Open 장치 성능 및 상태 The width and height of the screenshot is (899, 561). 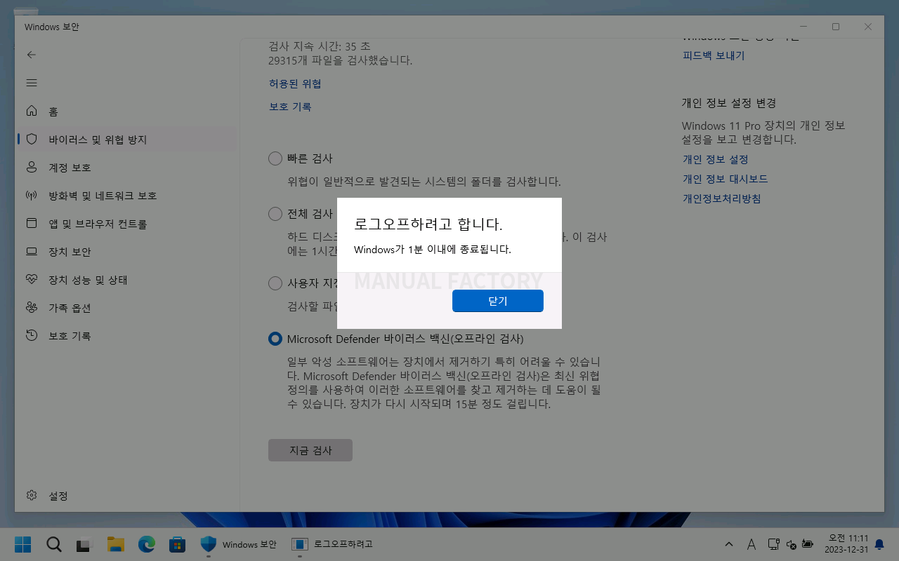pyautogui.click(x=126, y=280)
